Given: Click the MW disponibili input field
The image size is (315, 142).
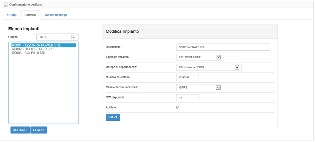Looking at the screenshot, I should click(x=187, y=98).
